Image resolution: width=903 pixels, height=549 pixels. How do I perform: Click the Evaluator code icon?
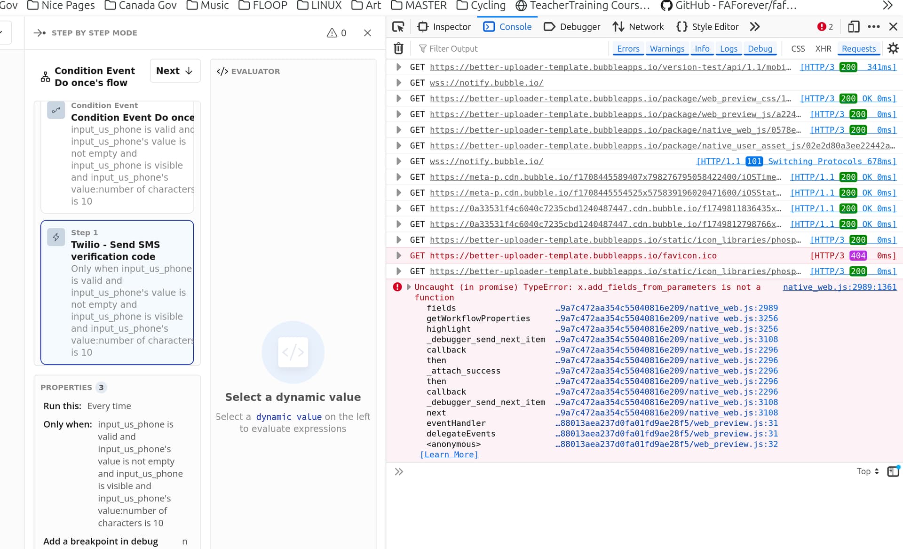[222, 72]
